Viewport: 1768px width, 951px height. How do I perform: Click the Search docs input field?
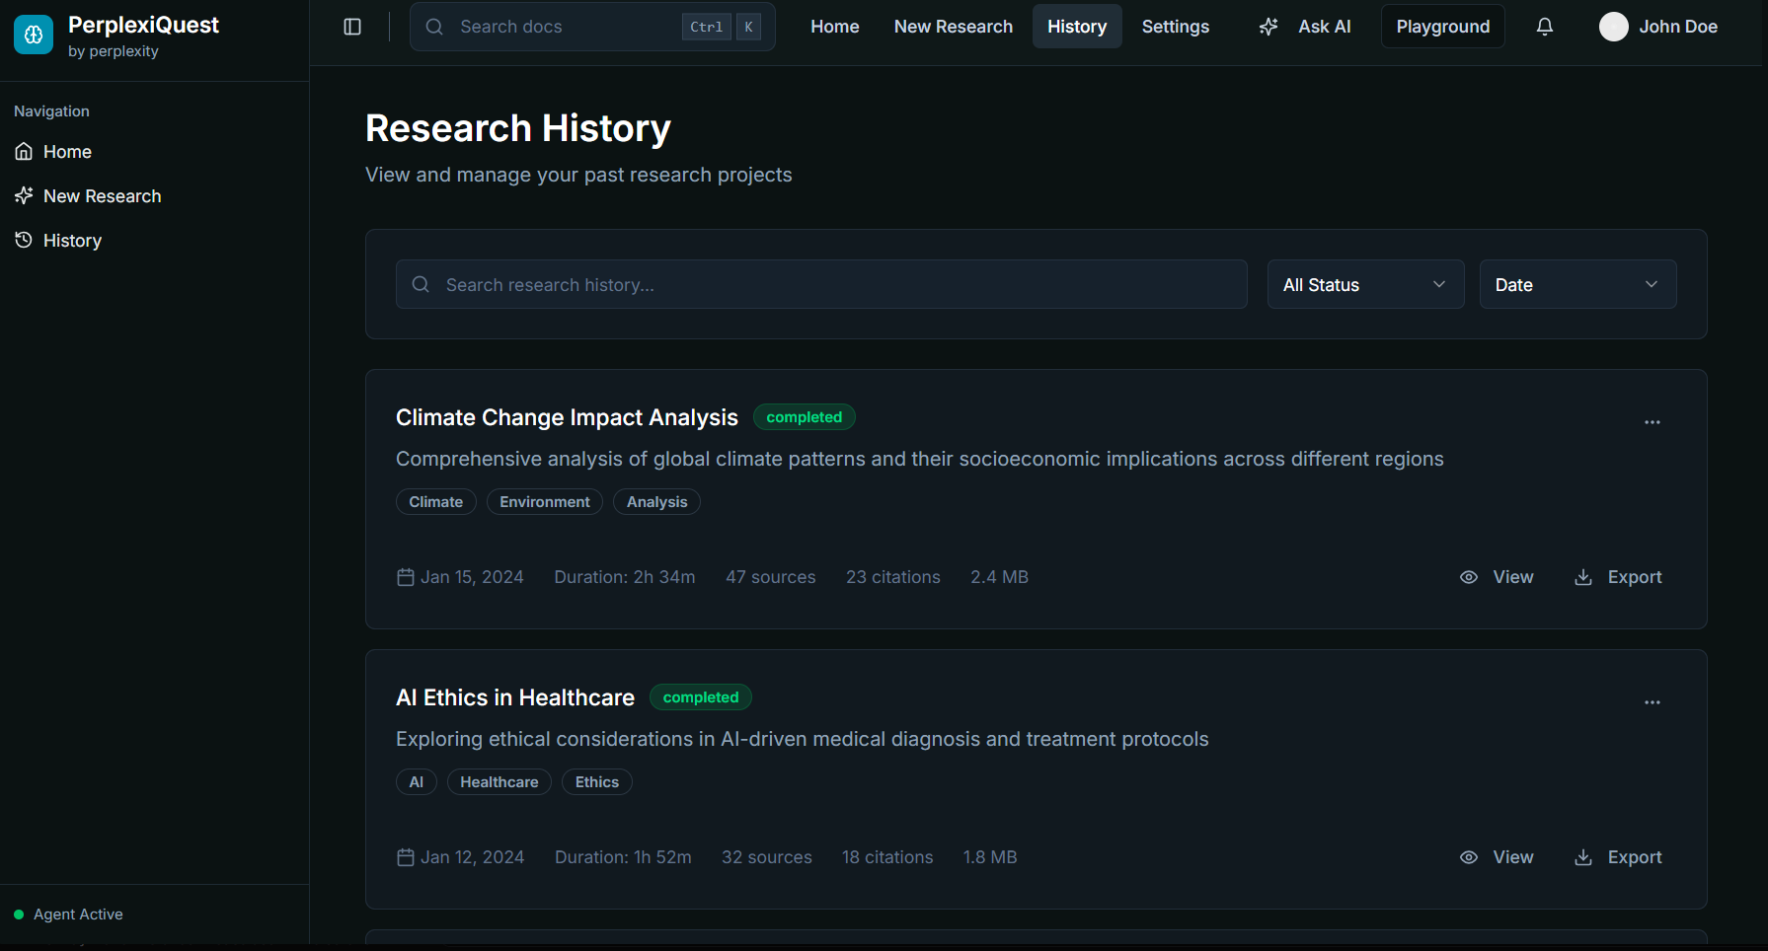click(x=592, y=27)
